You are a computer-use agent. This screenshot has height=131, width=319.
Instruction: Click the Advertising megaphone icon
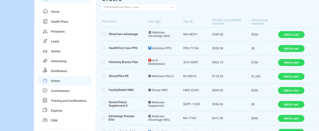coord(45,61)
